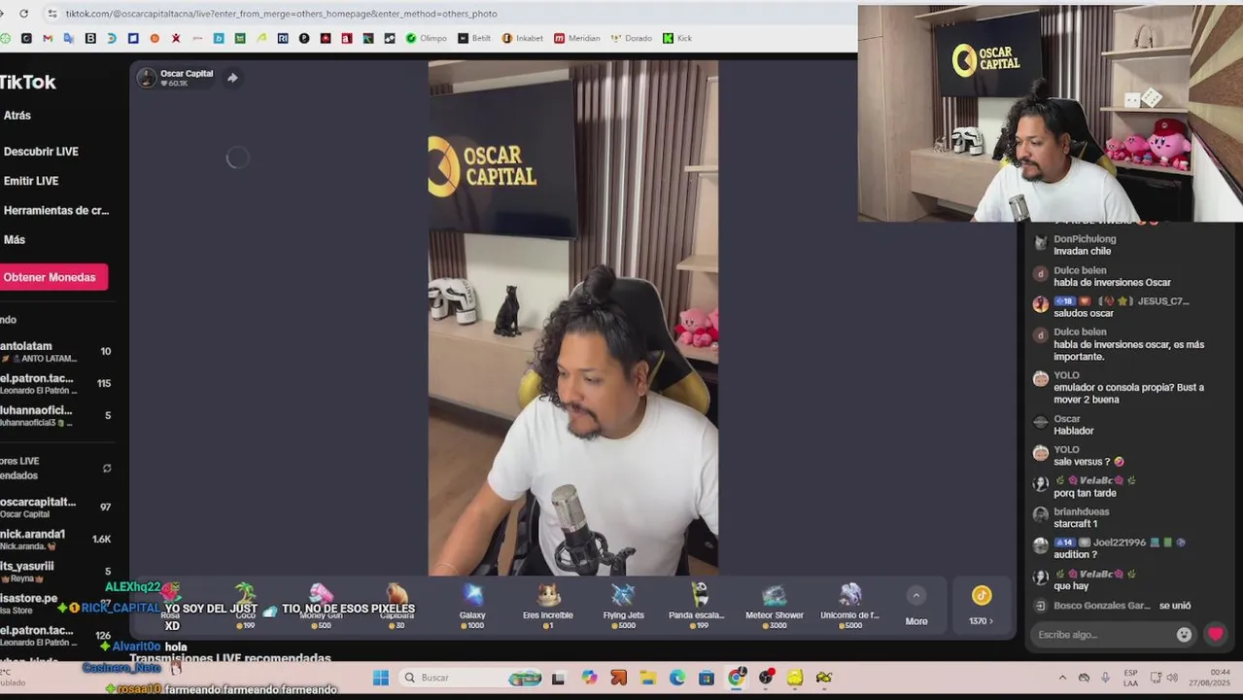Click JESUS_C7 username in chat
Image resolution: width=1243 pixels, height=700 pixels.
point(1163,301)
